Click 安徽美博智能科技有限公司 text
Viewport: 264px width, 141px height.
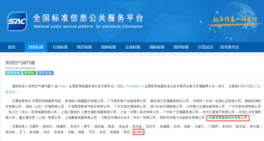click(x=228, y=118)
